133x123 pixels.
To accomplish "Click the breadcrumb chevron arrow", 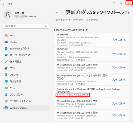I will point(63,13).
